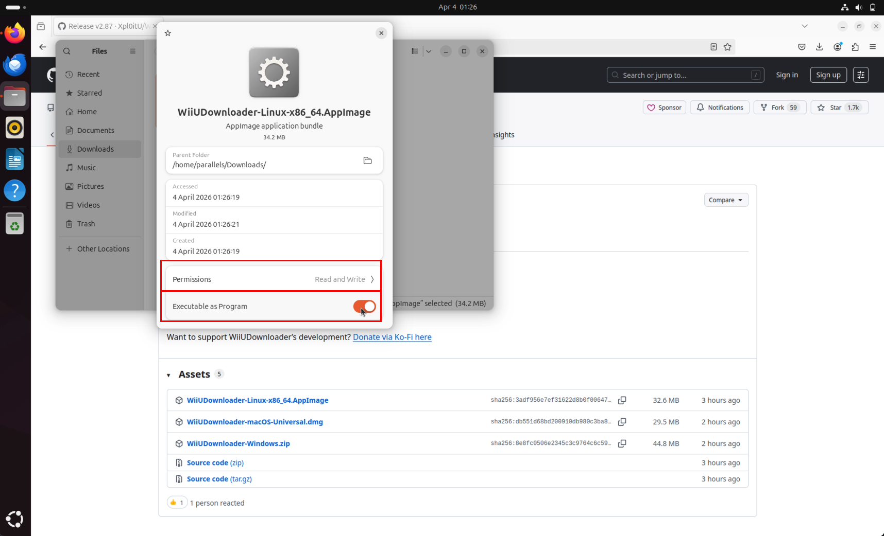
Task: Download WiiUDownloader-Windows.zip from Assets
Action: (x=239, y=443)
